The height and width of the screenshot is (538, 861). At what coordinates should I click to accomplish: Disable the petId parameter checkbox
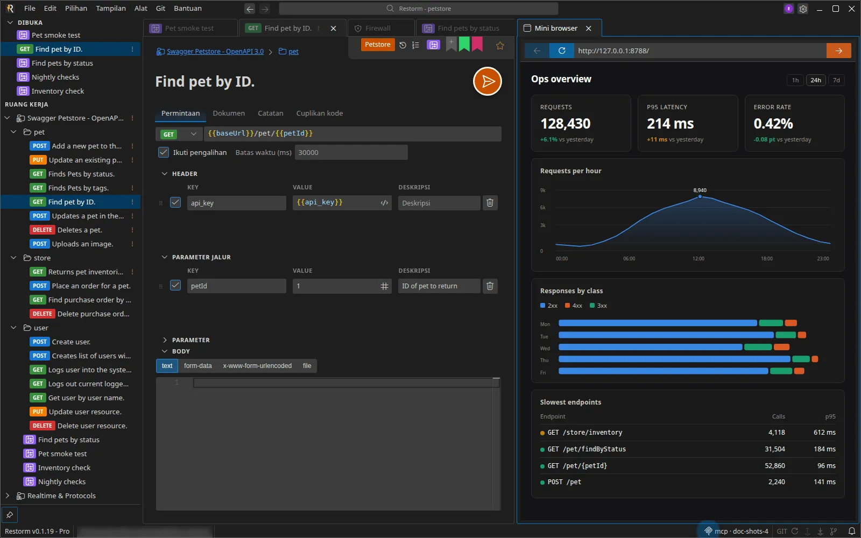(x=175, y=285)
